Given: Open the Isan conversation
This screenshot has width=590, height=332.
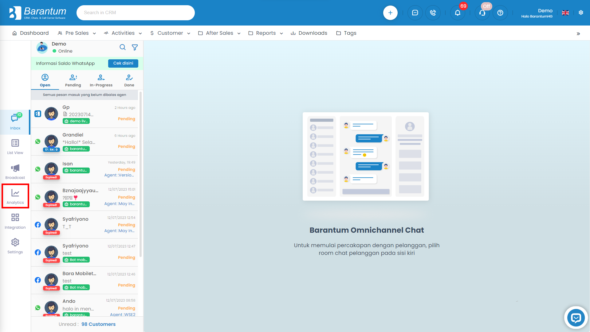Looking at the screenshot, I should 85,169.
